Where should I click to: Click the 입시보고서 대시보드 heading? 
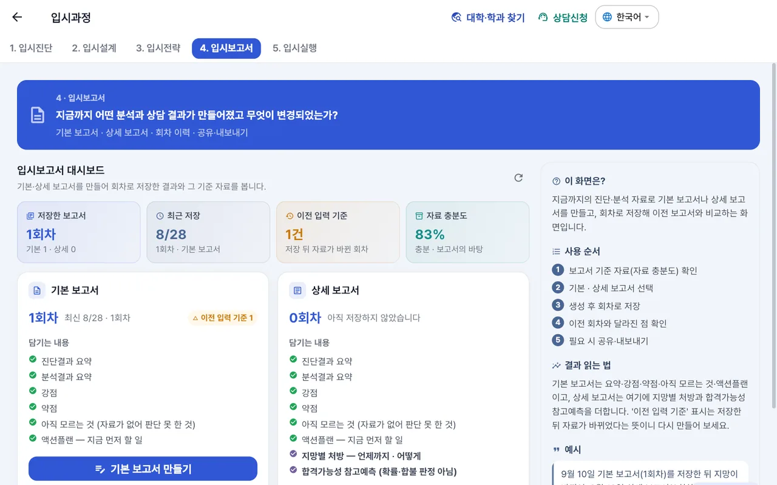[x=61, y=170]
